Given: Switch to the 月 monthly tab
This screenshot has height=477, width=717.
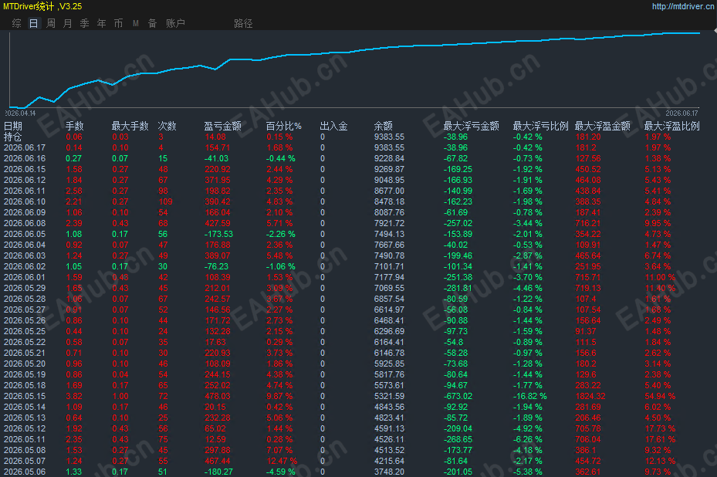Looking at the screenshot, I should [x=68, y=23].
